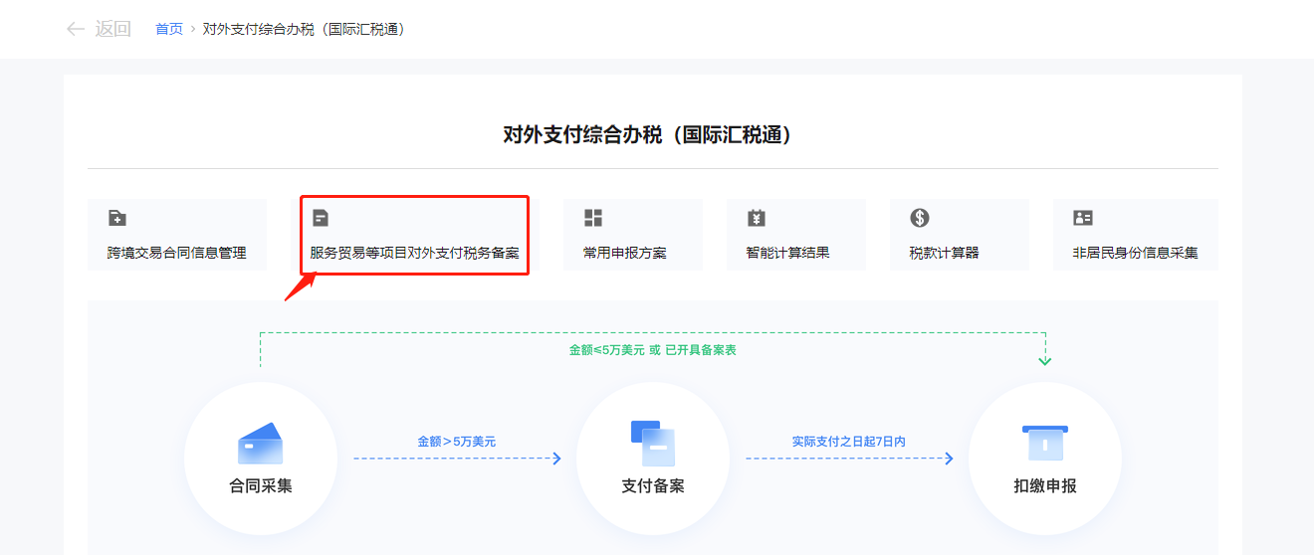Viewport: 1314px width, 555px height.
Task: Open 非居民身份信息采集 label
Action: click(1135, 253)
